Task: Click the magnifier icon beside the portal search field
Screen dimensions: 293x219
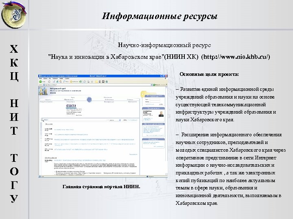Action: click(x=42, y=120)
